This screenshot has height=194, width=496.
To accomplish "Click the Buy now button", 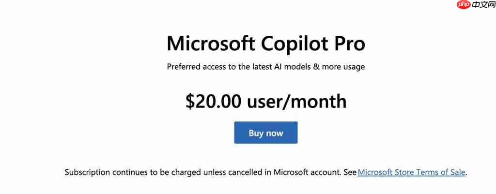I will click(266, 133).
